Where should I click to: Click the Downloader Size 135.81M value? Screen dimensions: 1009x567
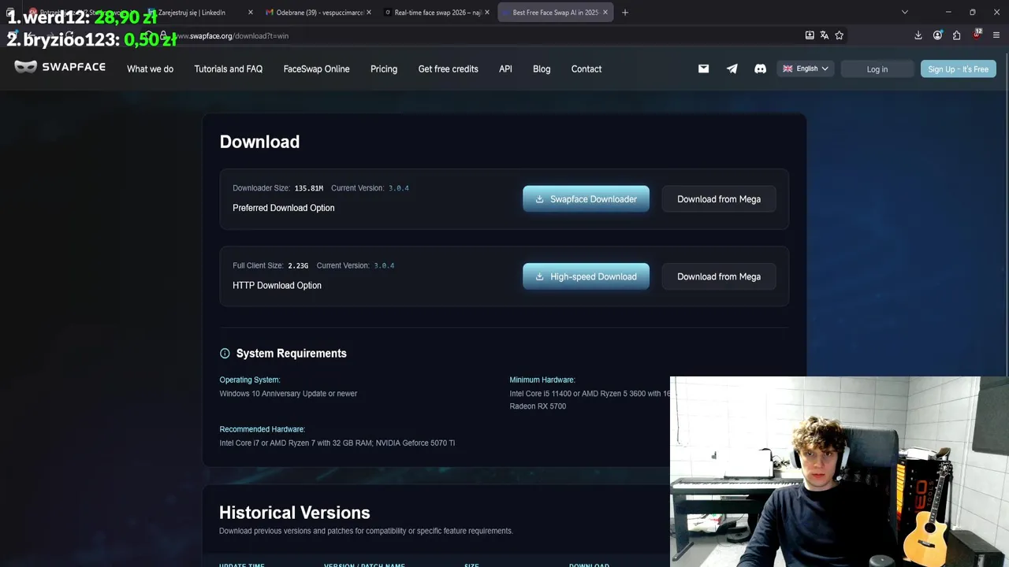click(x=309, y=188)
